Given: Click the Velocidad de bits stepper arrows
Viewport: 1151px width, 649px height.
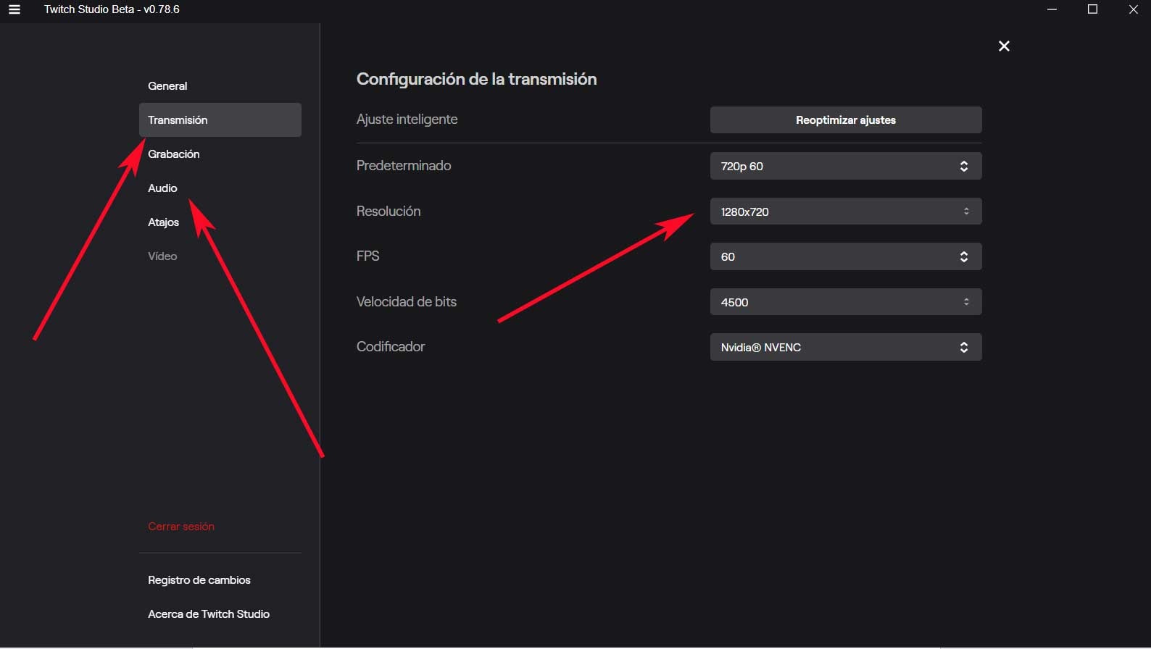Looking at the screenshot, I should 966,302.
